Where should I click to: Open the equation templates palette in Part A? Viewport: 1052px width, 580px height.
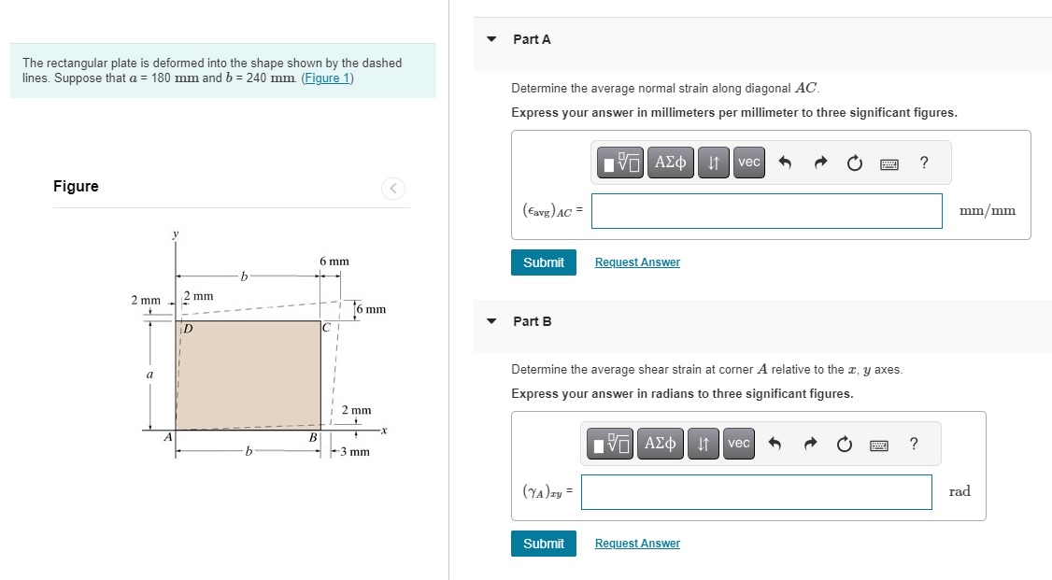pyautogui.click(x=618, y=162)
